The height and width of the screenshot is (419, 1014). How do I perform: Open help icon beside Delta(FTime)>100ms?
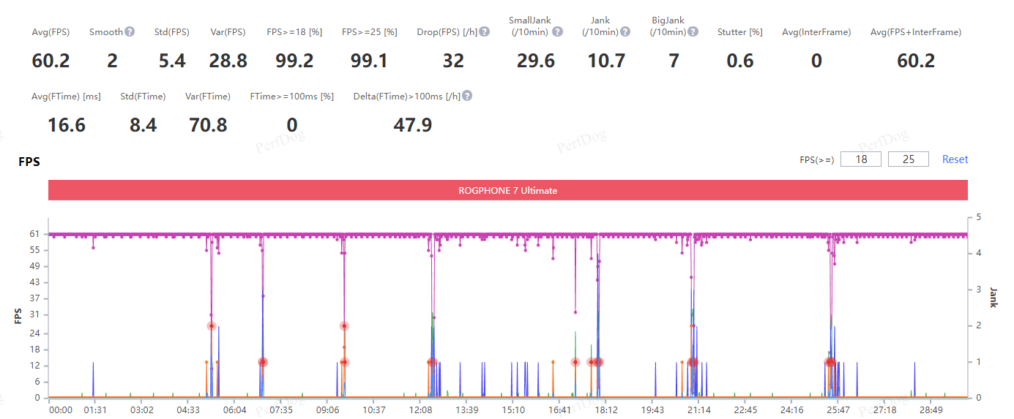pos(467,96)
